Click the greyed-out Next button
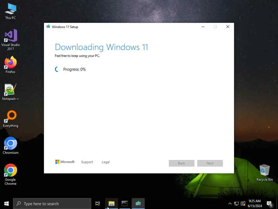The image size is (278, 209). coord(210,163)
